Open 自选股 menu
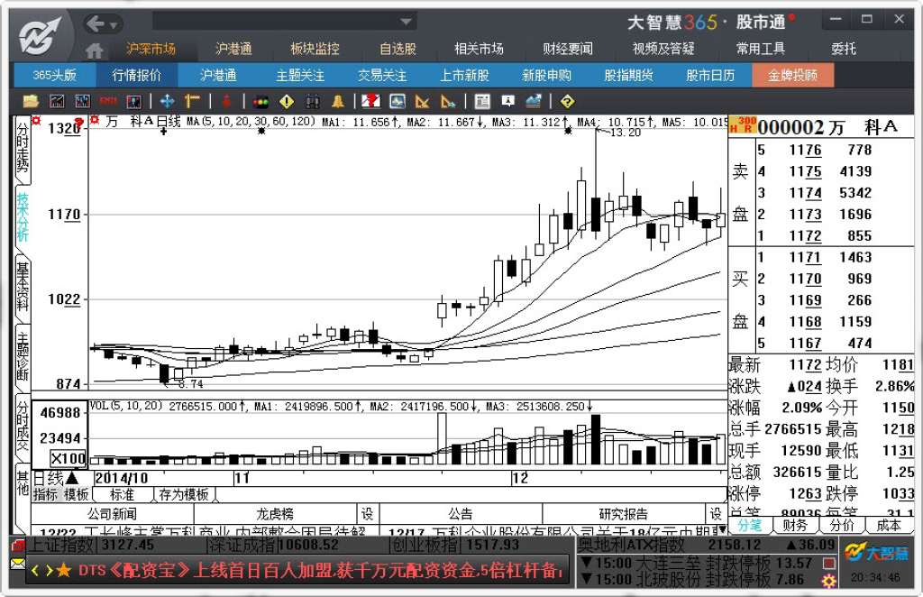This screenshot has height=597, width=923. coord(398,49)
